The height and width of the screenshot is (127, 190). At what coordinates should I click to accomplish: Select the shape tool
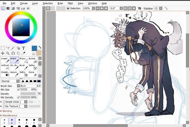pyautogui.click(x=18, y=48)
